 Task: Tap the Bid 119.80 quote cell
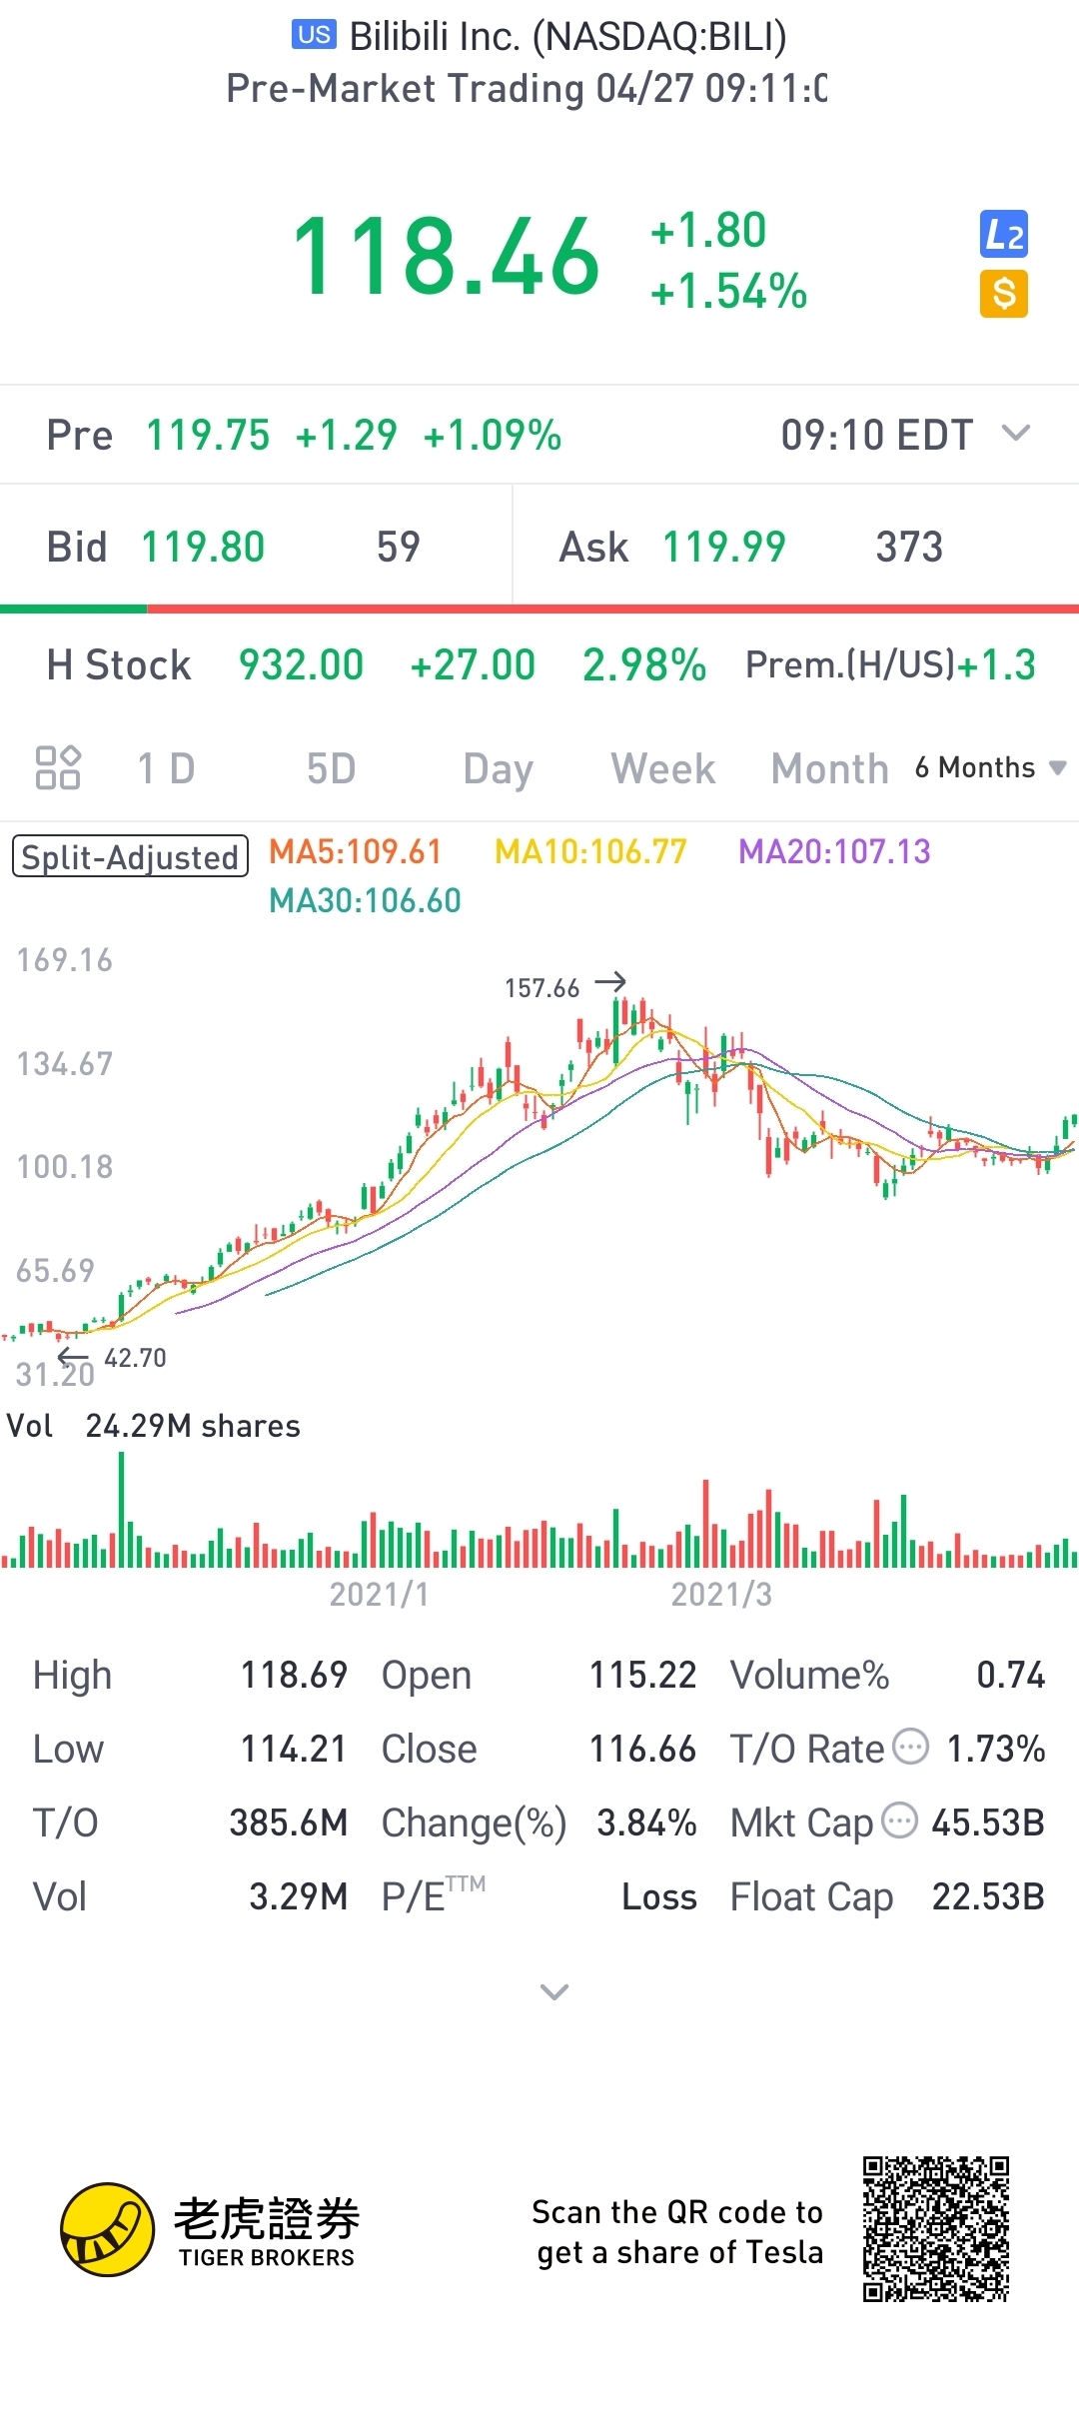256,547
